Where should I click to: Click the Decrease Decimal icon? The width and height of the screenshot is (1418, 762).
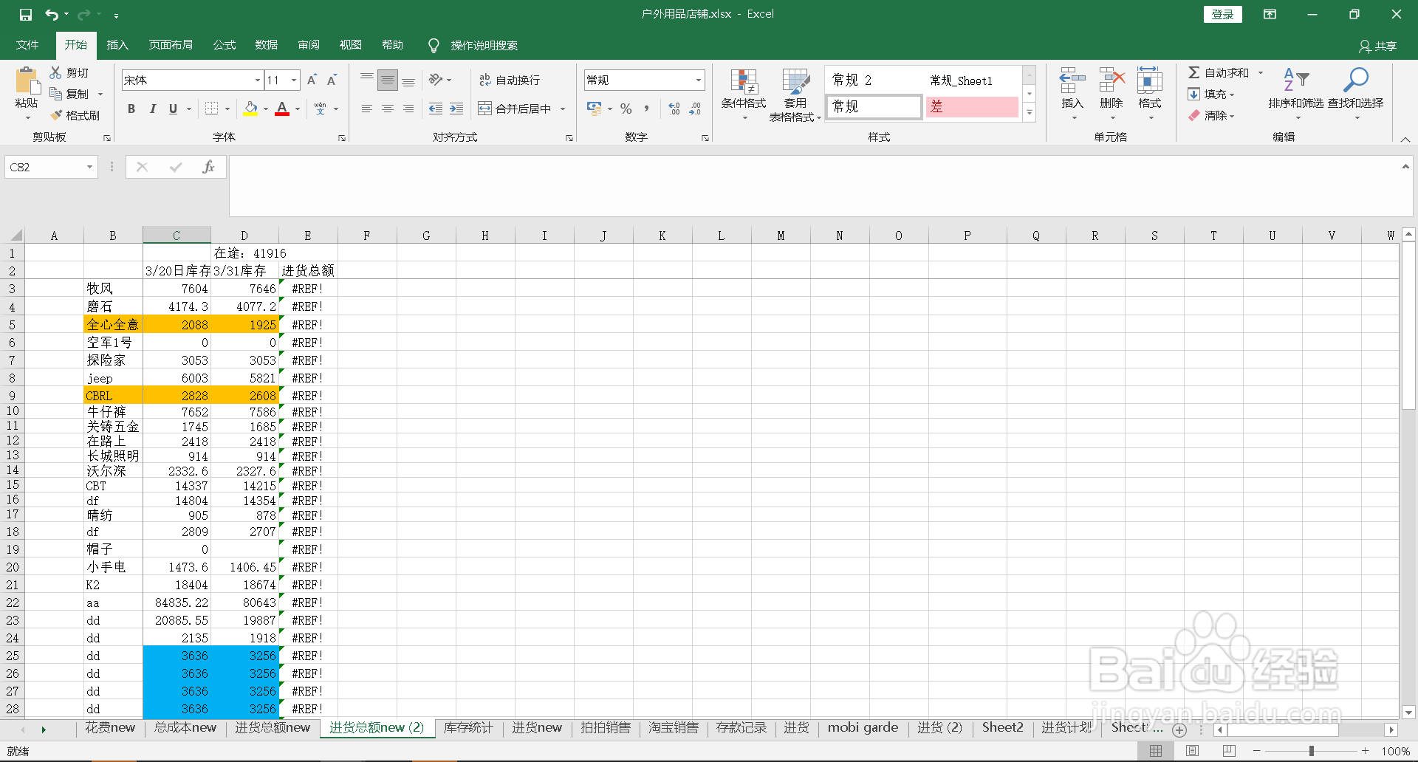coord(695,109)
